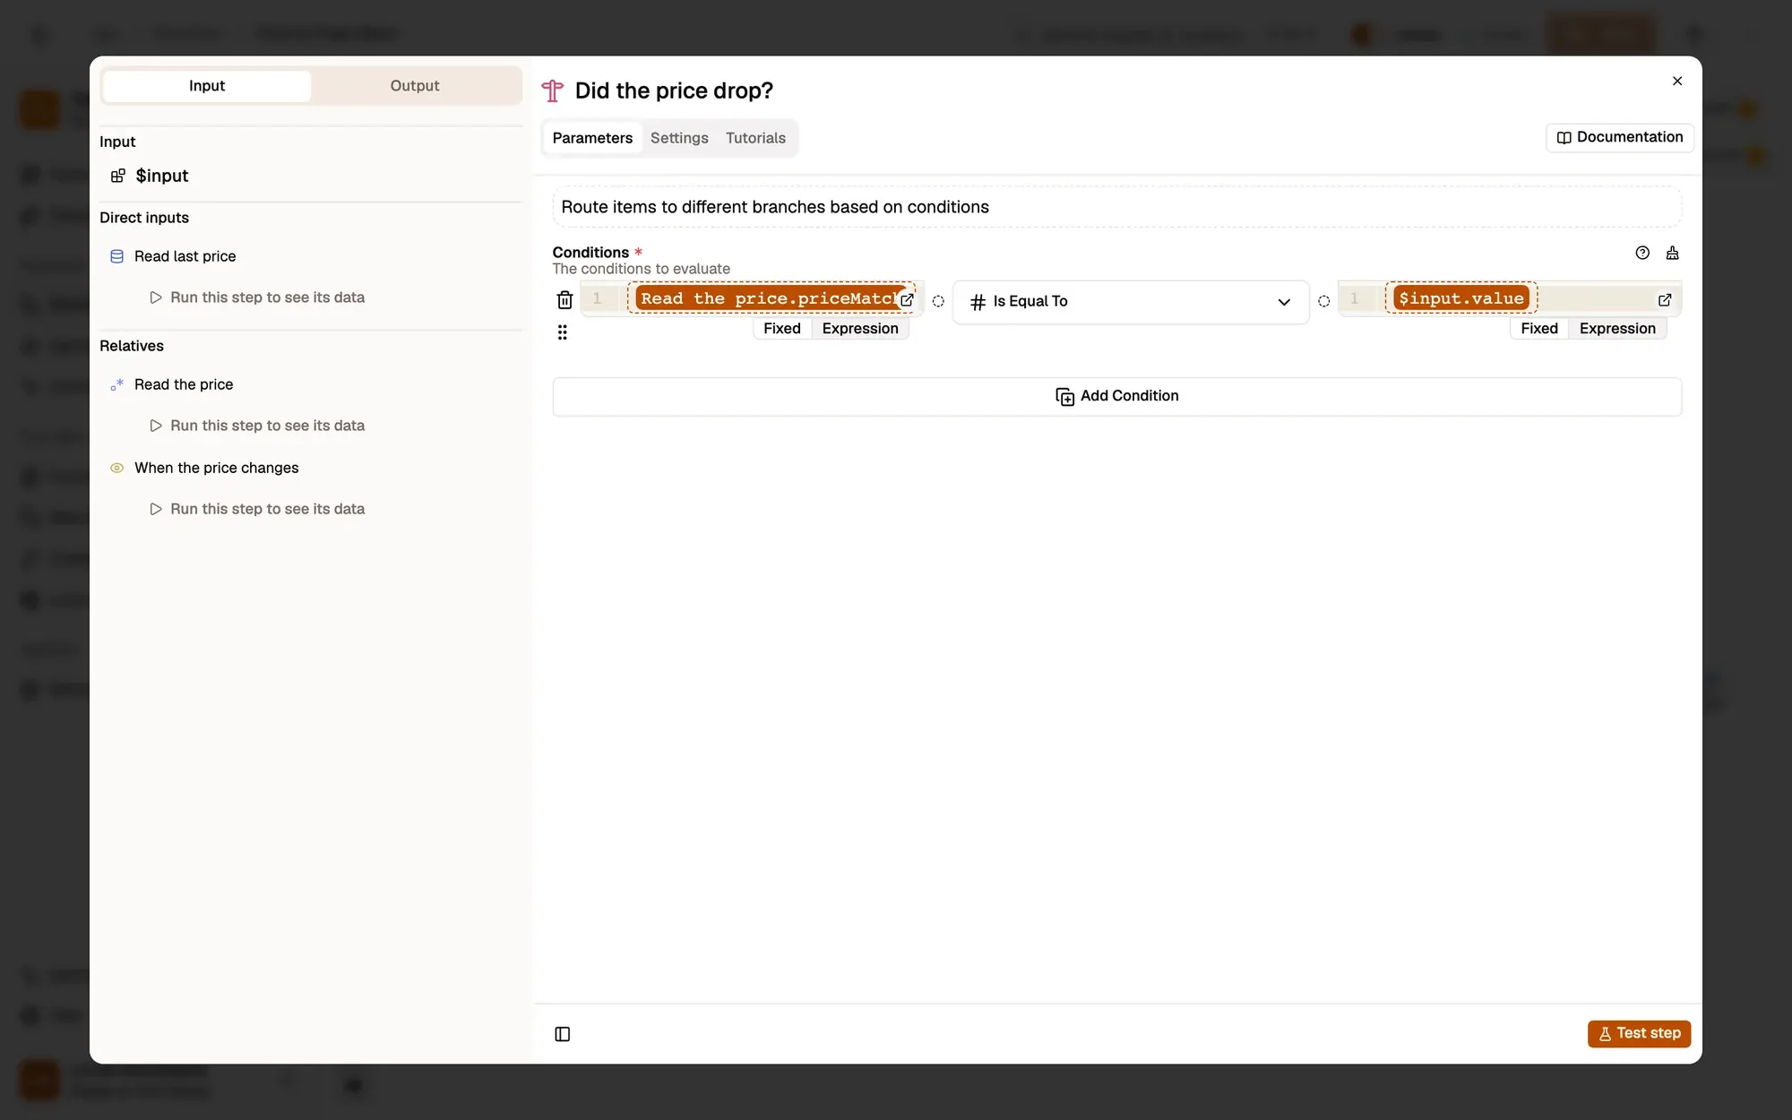Switch to the Input tab

[207, 86]
